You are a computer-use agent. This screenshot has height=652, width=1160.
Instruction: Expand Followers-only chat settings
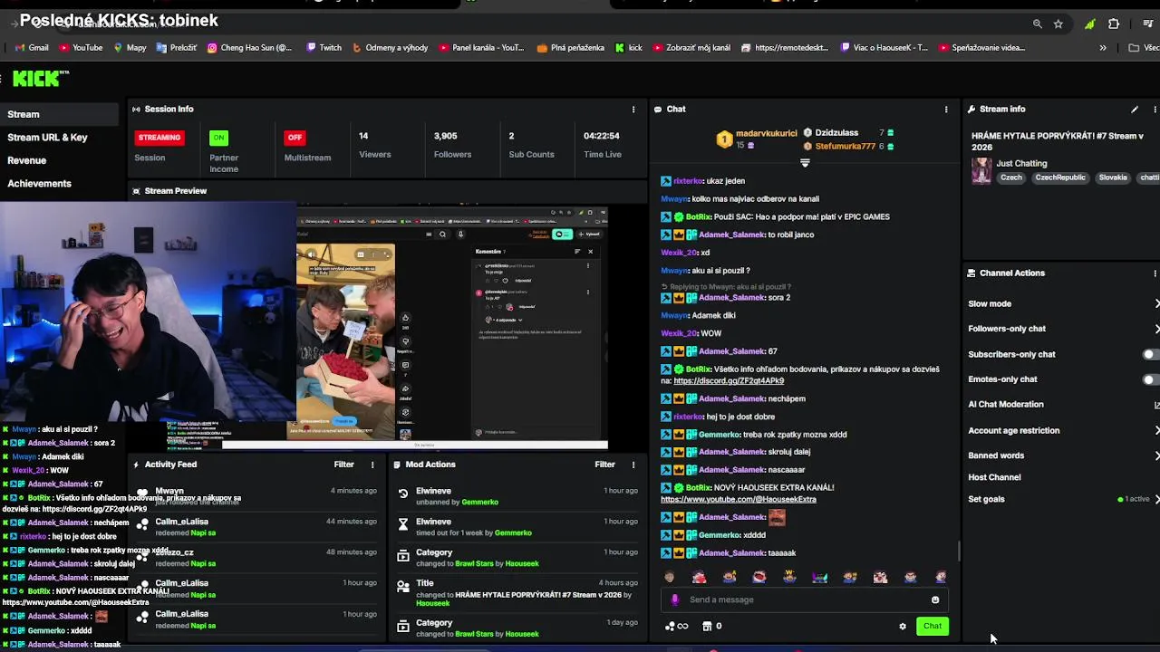tap(1156, 329)
